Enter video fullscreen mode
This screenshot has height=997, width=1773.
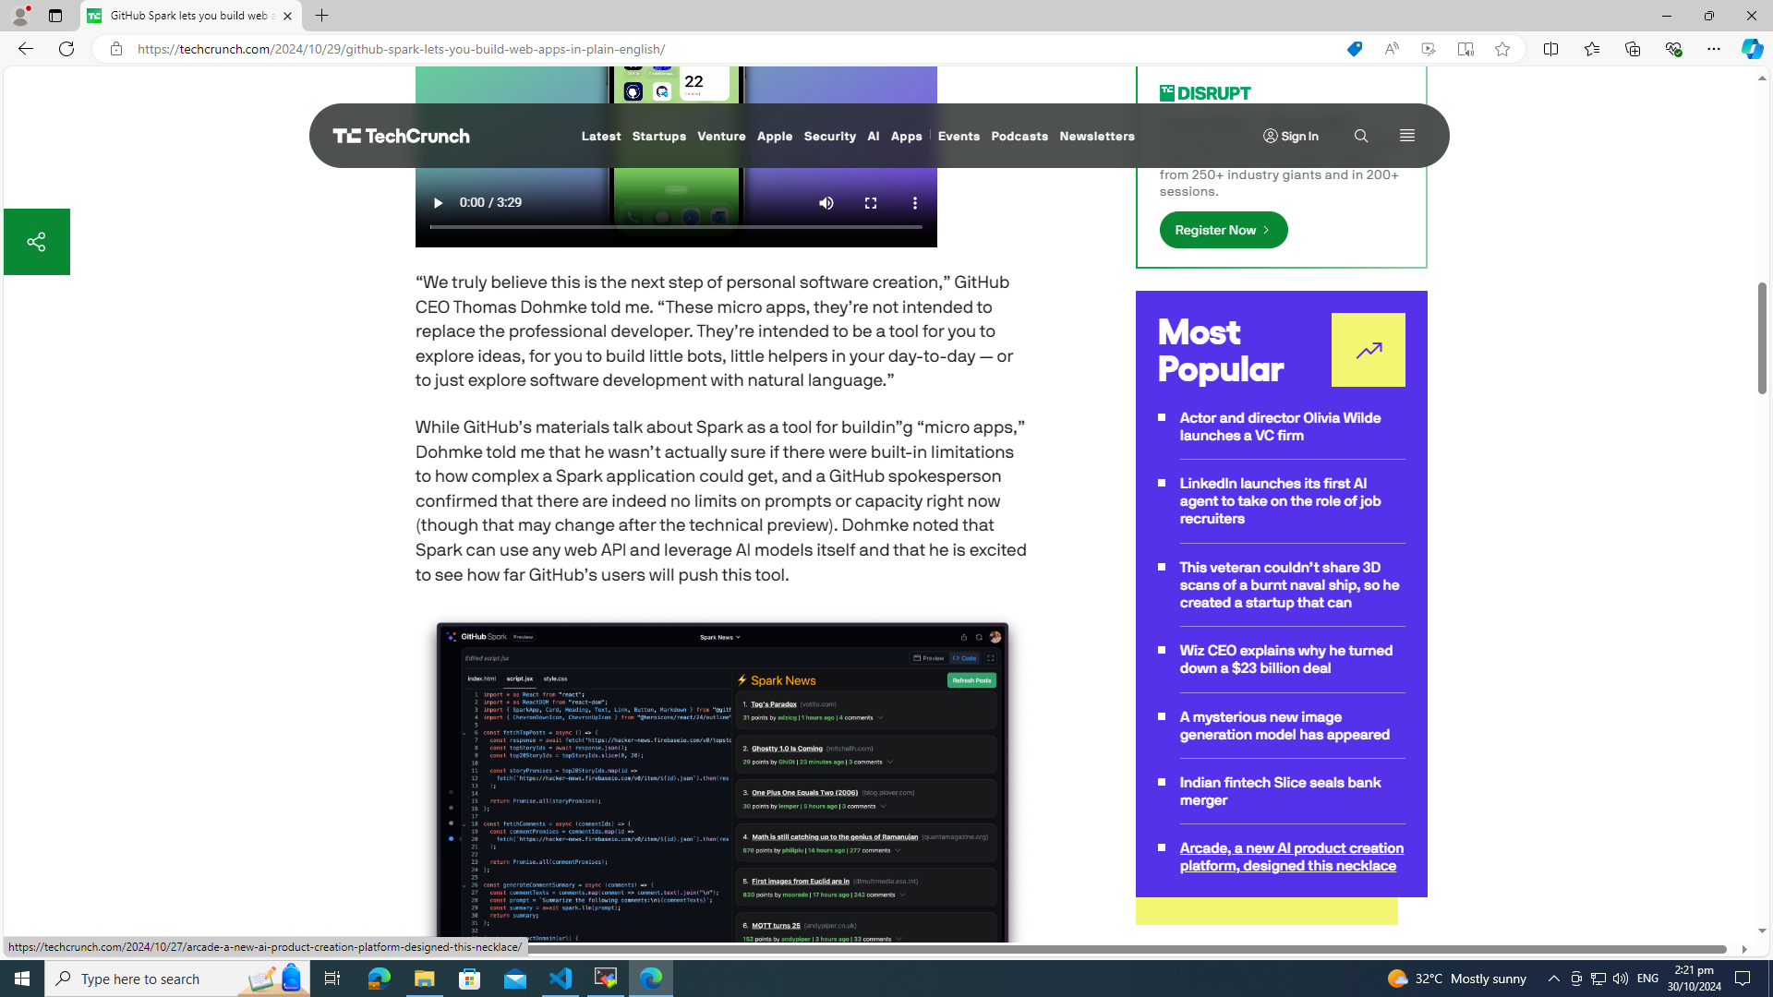871,203
